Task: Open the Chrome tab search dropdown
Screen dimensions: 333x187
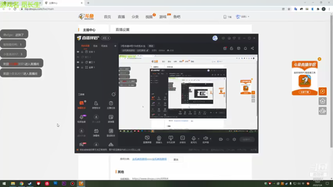Action: click(x=305, y=3)
